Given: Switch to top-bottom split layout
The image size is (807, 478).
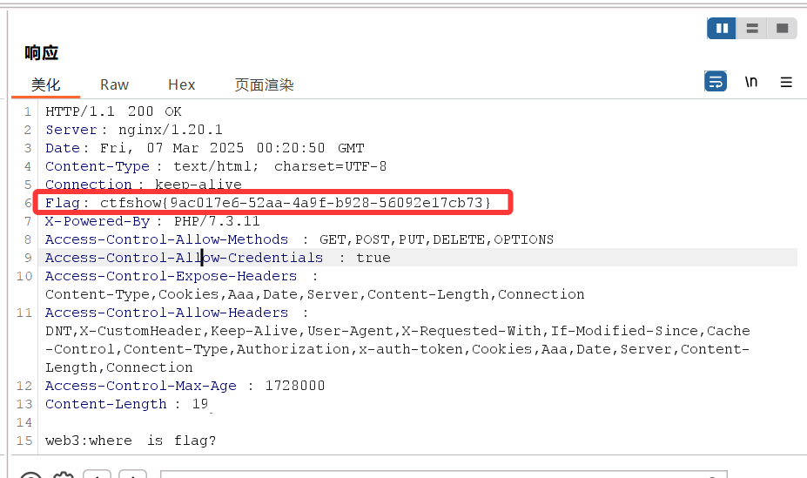Looking at the screenshot, I should 752,29.
